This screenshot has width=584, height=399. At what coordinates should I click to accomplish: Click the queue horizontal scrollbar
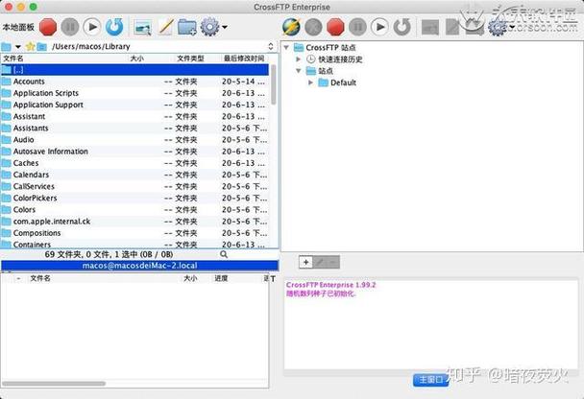pos(54,384)
